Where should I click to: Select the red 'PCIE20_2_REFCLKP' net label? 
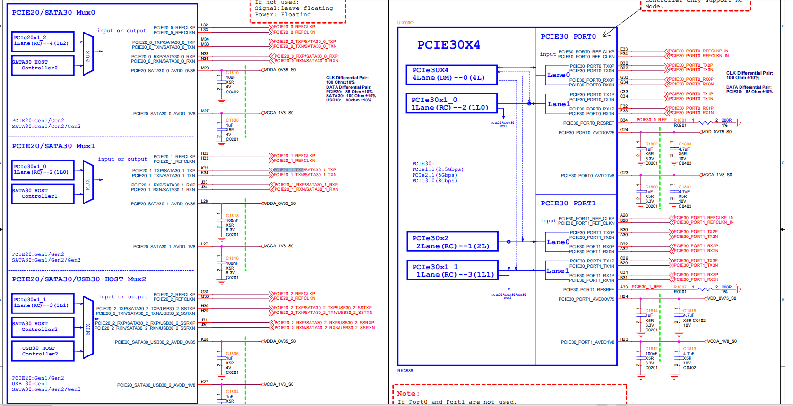click(294, 294)
